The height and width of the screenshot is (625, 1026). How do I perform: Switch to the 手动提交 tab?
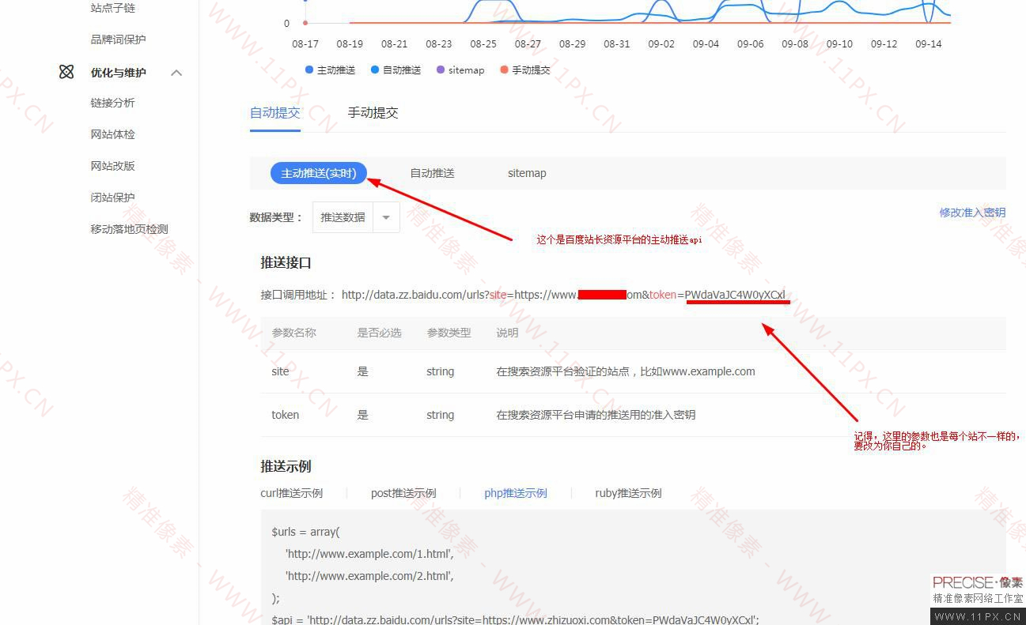click(373, 113)
